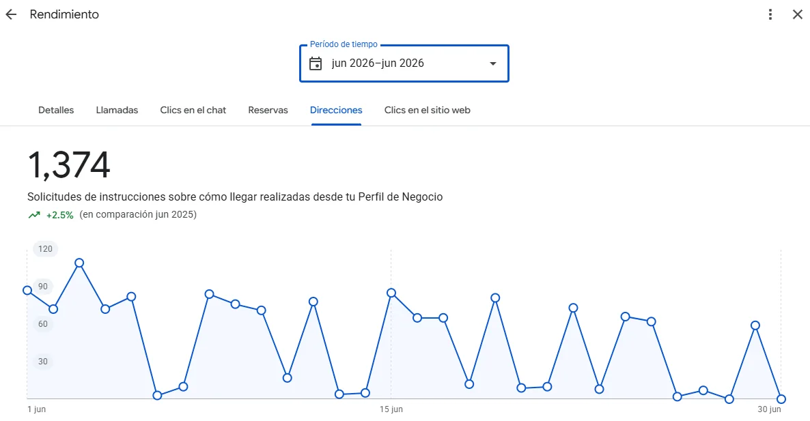Click the 15 jun axis label
This screenshot has height=421, width=810.
tap(391, 409)
